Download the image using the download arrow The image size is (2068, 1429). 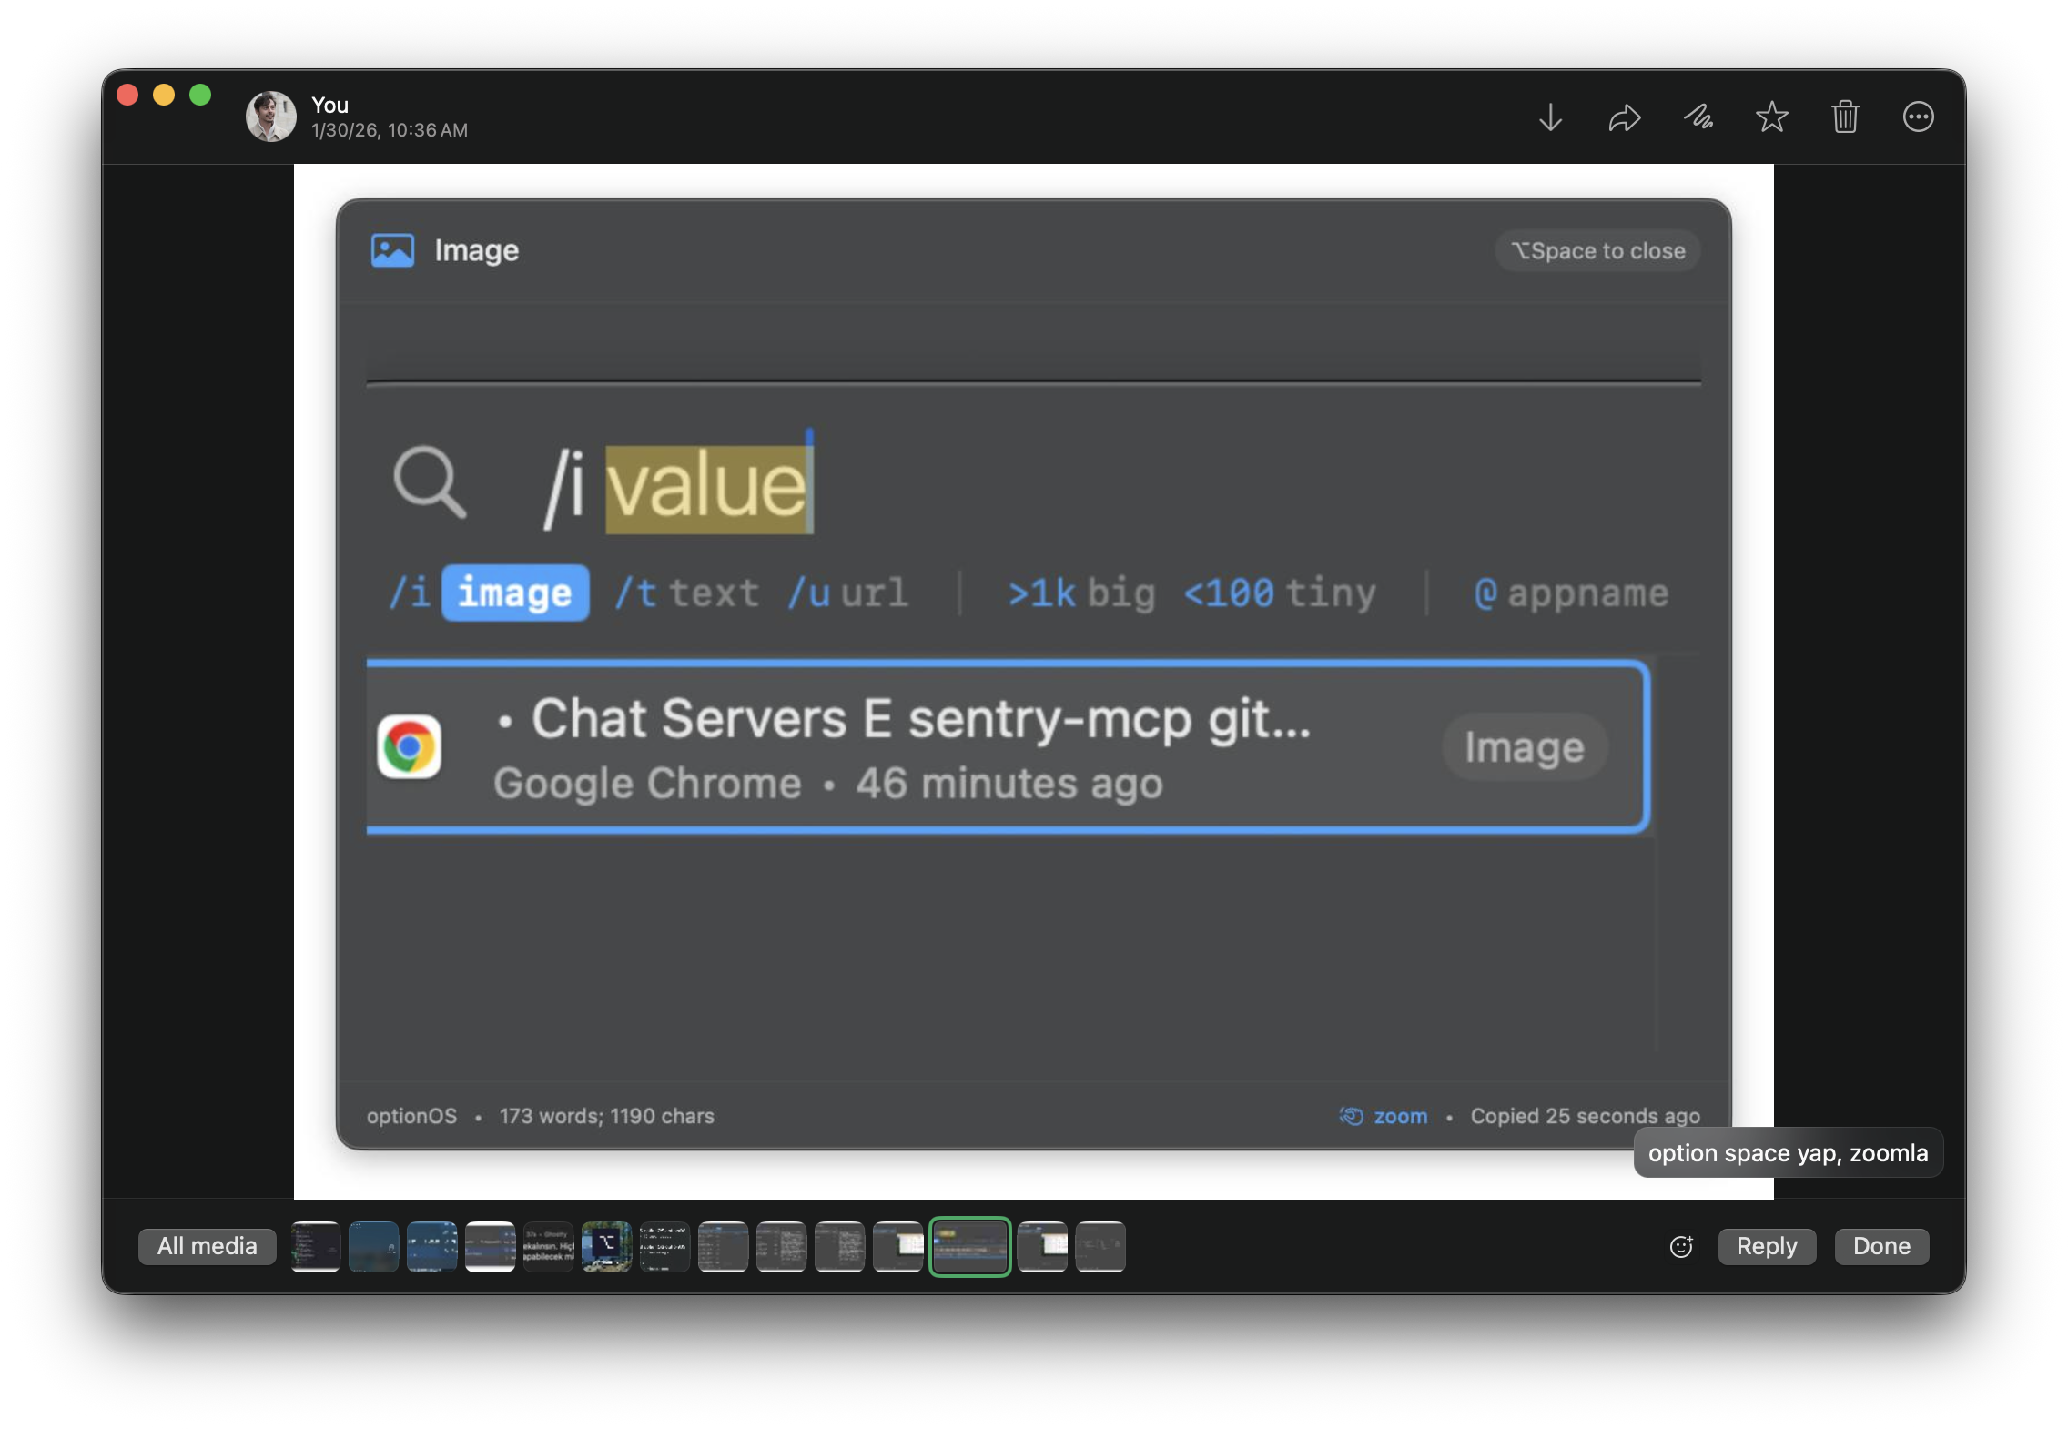point(1550,118)
